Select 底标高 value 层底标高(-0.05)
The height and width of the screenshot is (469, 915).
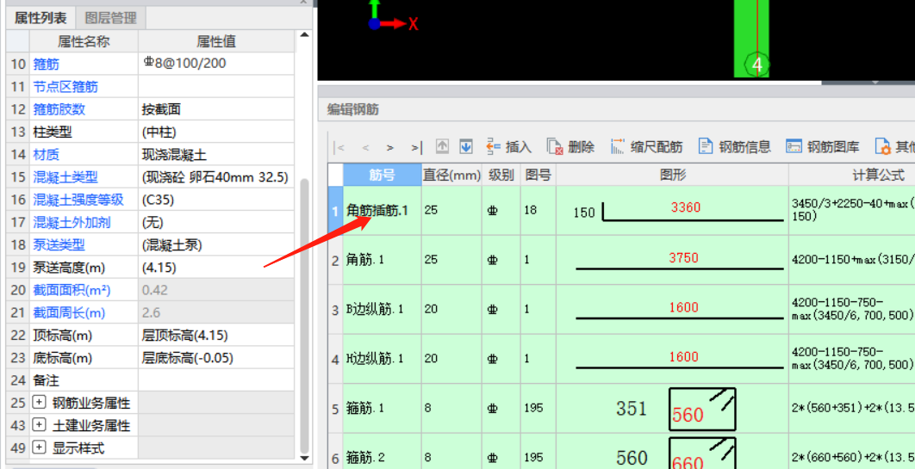pyautogui.click(x=216, y=358)
